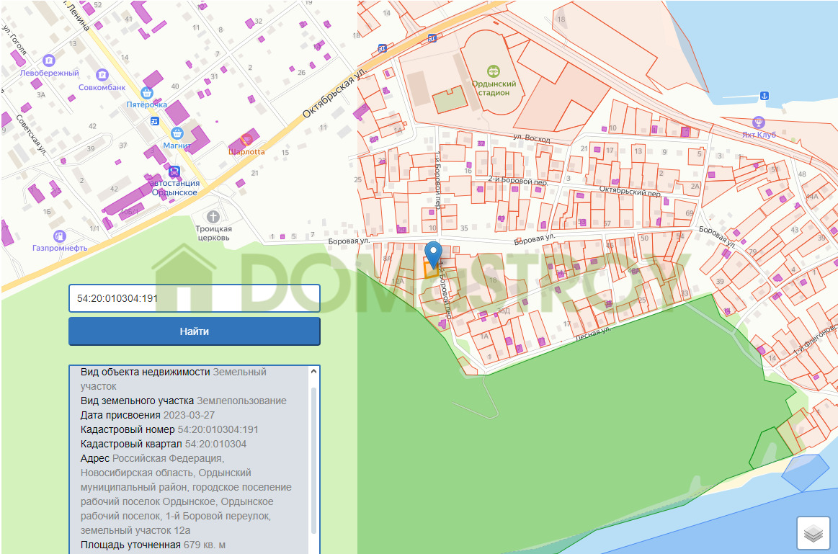
Task: Select the автостанция Ордынское bus icon
Action: (174, 172)
